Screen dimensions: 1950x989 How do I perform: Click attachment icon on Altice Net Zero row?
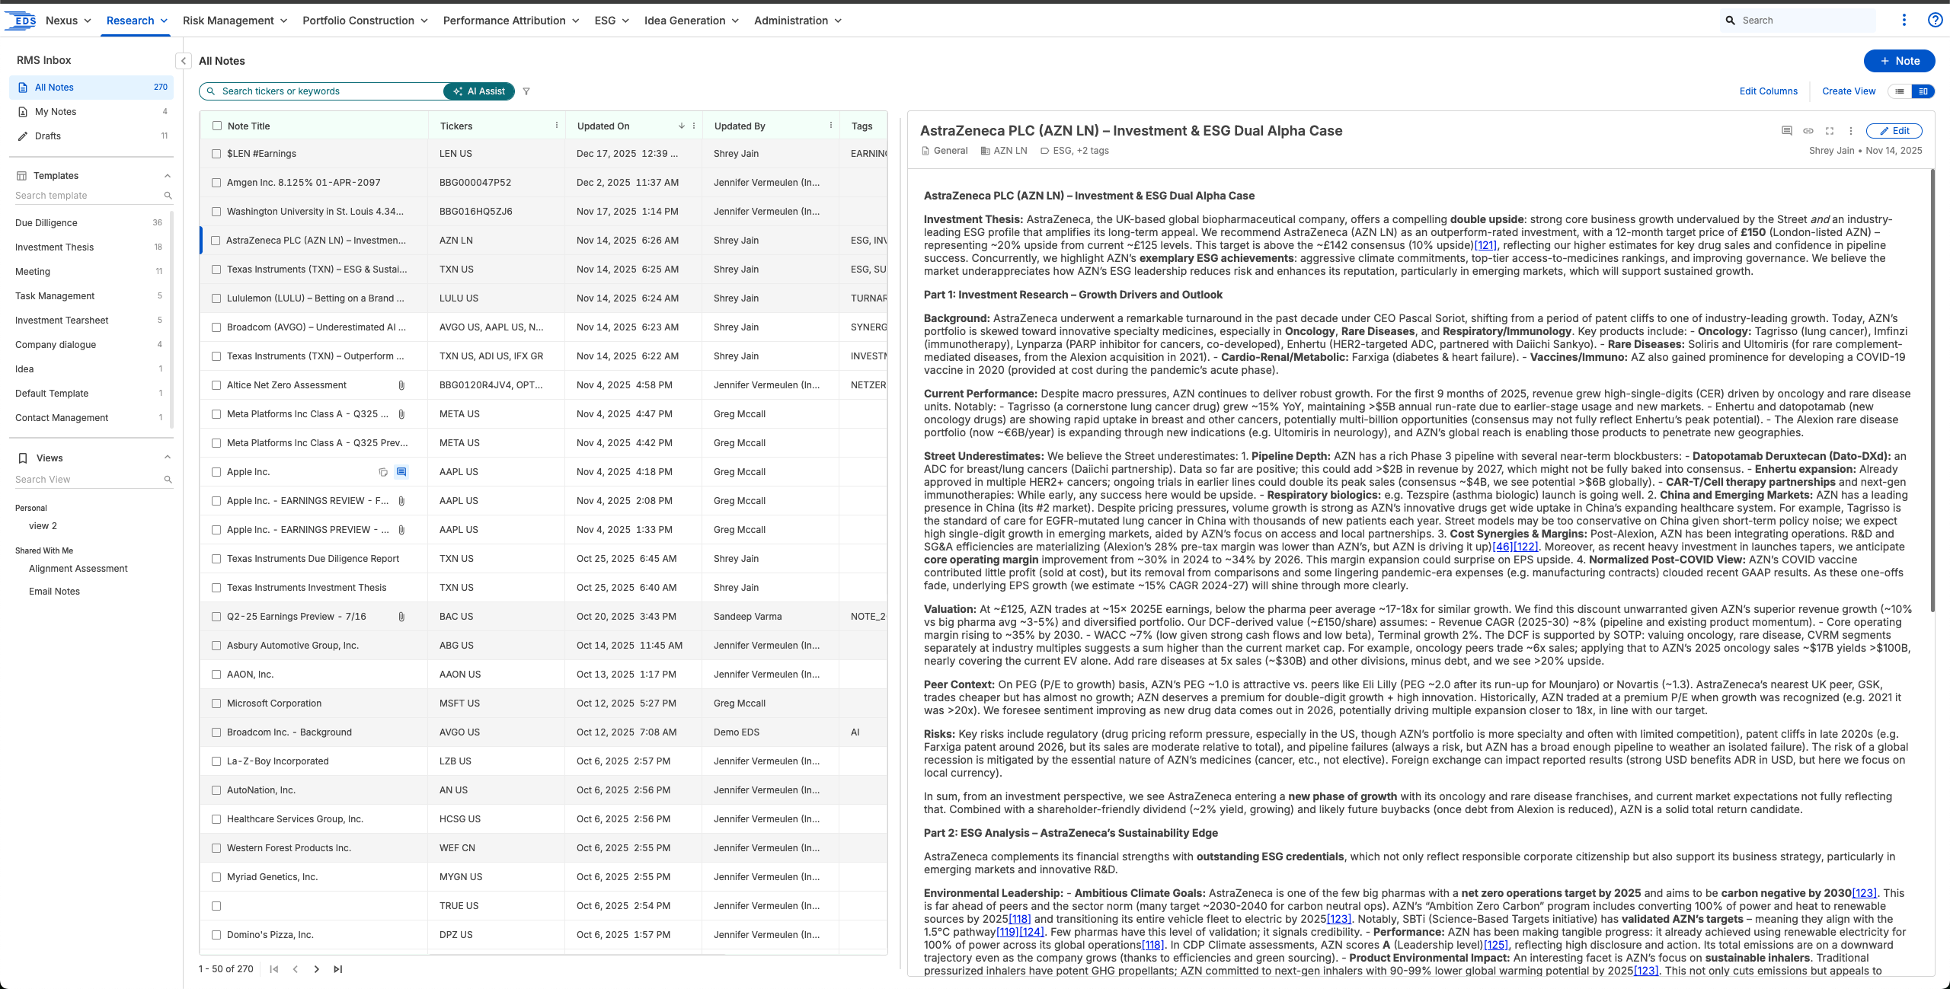(x=401, y=385)
